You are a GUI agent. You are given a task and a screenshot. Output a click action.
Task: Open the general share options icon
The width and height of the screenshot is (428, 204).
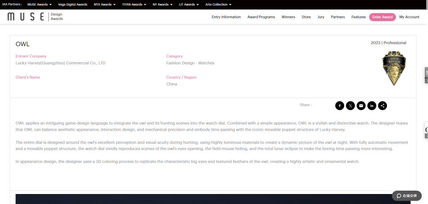382,106
